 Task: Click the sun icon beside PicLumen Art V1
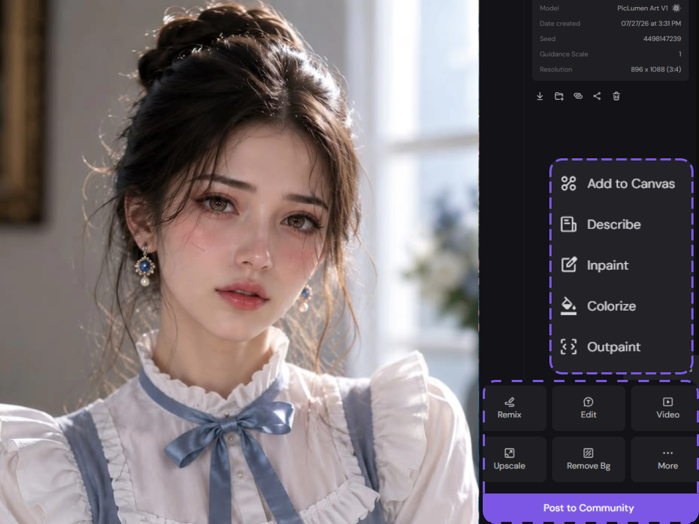[x=676, y=8]
